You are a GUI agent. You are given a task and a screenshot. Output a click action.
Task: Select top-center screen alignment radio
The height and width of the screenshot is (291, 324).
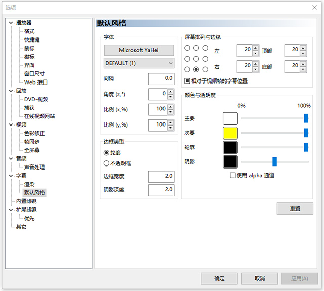[196, 48]
